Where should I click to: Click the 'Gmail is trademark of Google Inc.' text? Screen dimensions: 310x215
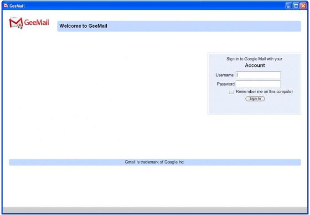[155, 162]
